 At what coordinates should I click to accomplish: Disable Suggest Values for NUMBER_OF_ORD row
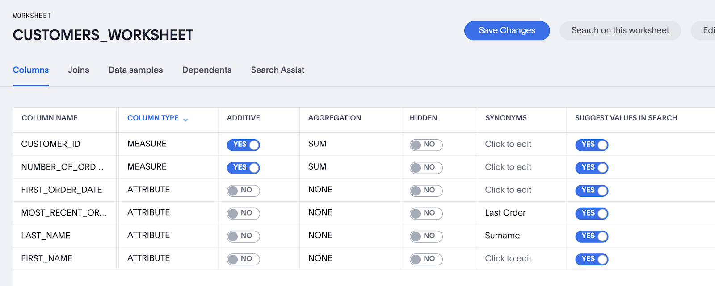pyautogui.click(x=592, y=167)
